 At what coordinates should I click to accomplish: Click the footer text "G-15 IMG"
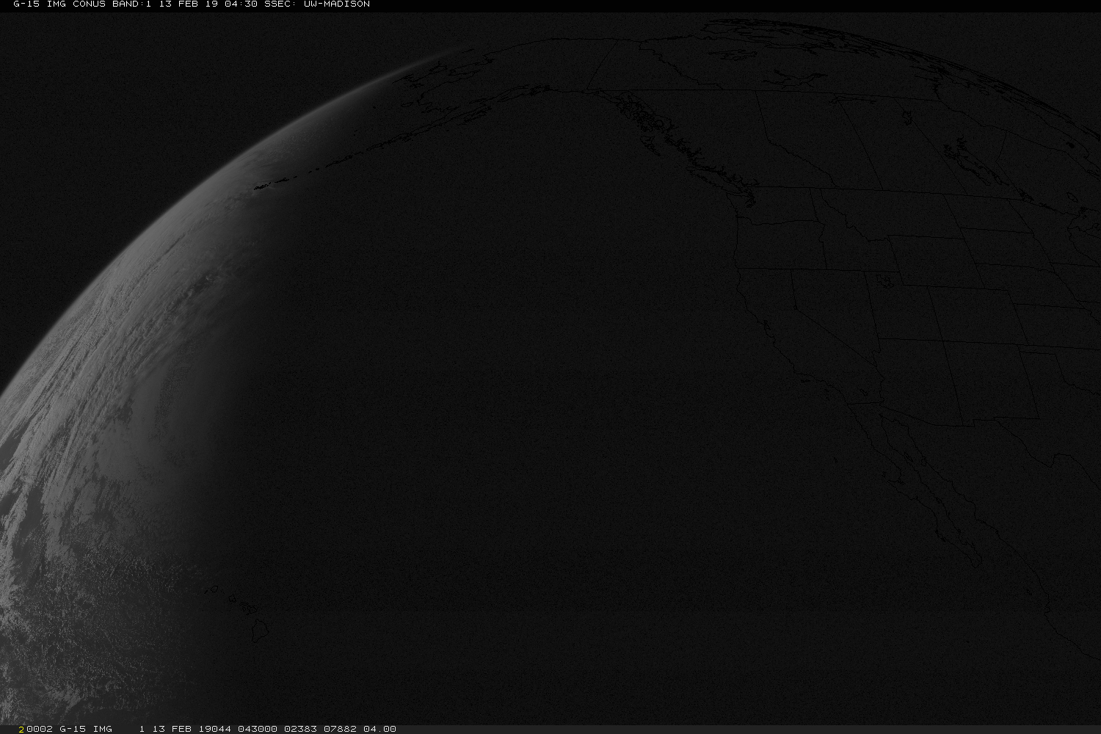click(86, 729)
